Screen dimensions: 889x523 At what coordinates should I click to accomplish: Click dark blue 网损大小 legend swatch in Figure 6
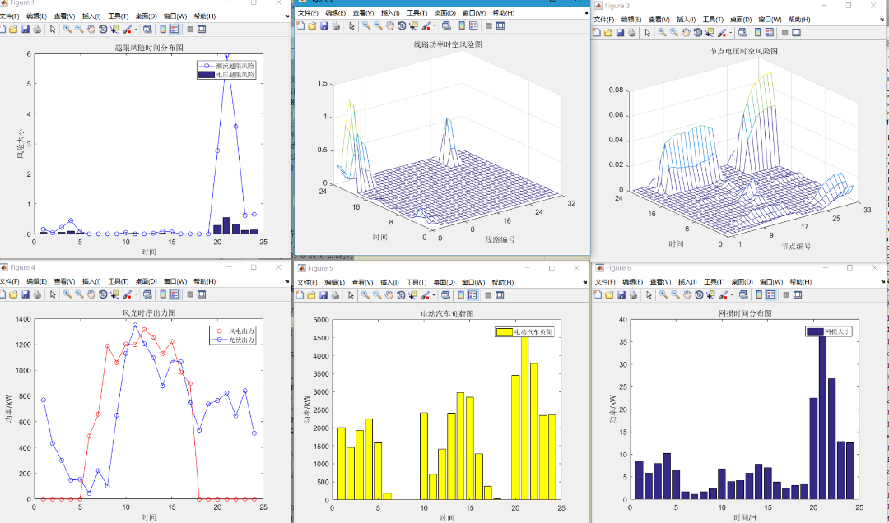815,331
